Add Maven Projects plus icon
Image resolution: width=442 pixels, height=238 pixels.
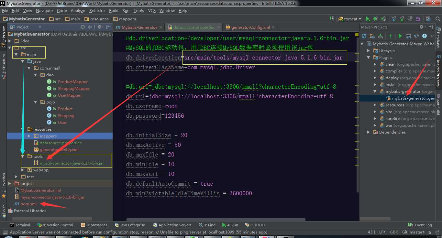point(390,36)
